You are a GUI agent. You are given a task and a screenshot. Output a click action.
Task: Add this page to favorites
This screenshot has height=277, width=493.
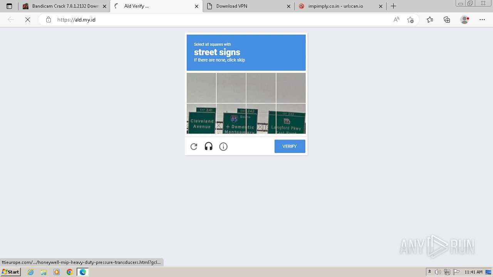[x=410, y=20]
